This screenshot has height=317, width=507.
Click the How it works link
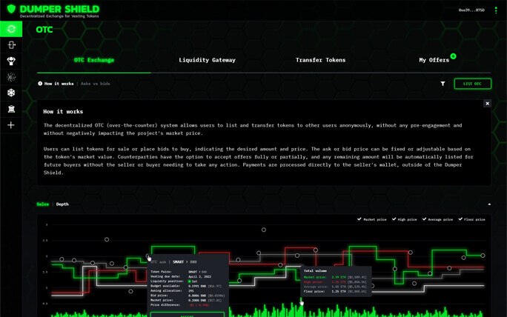point(59,84)
